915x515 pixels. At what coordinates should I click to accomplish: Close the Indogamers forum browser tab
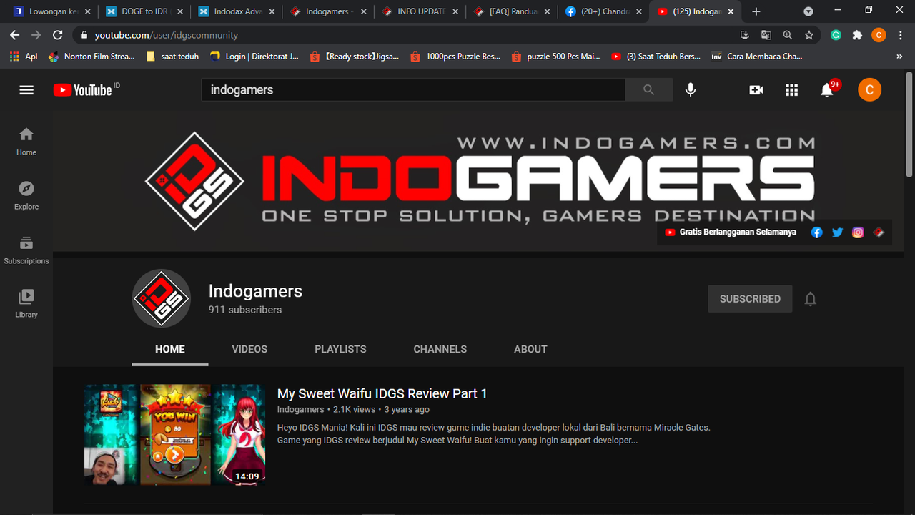(x=363, y=11)
